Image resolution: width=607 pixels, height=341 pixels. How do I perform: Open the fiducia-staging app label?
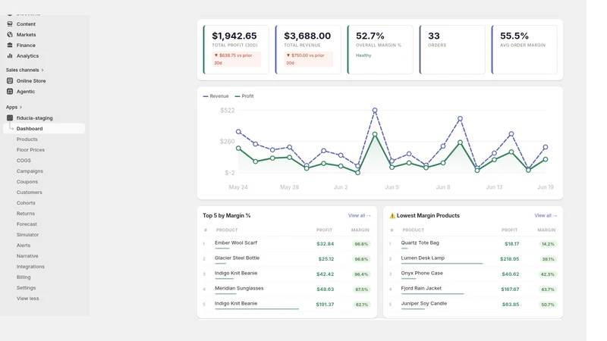34,118
